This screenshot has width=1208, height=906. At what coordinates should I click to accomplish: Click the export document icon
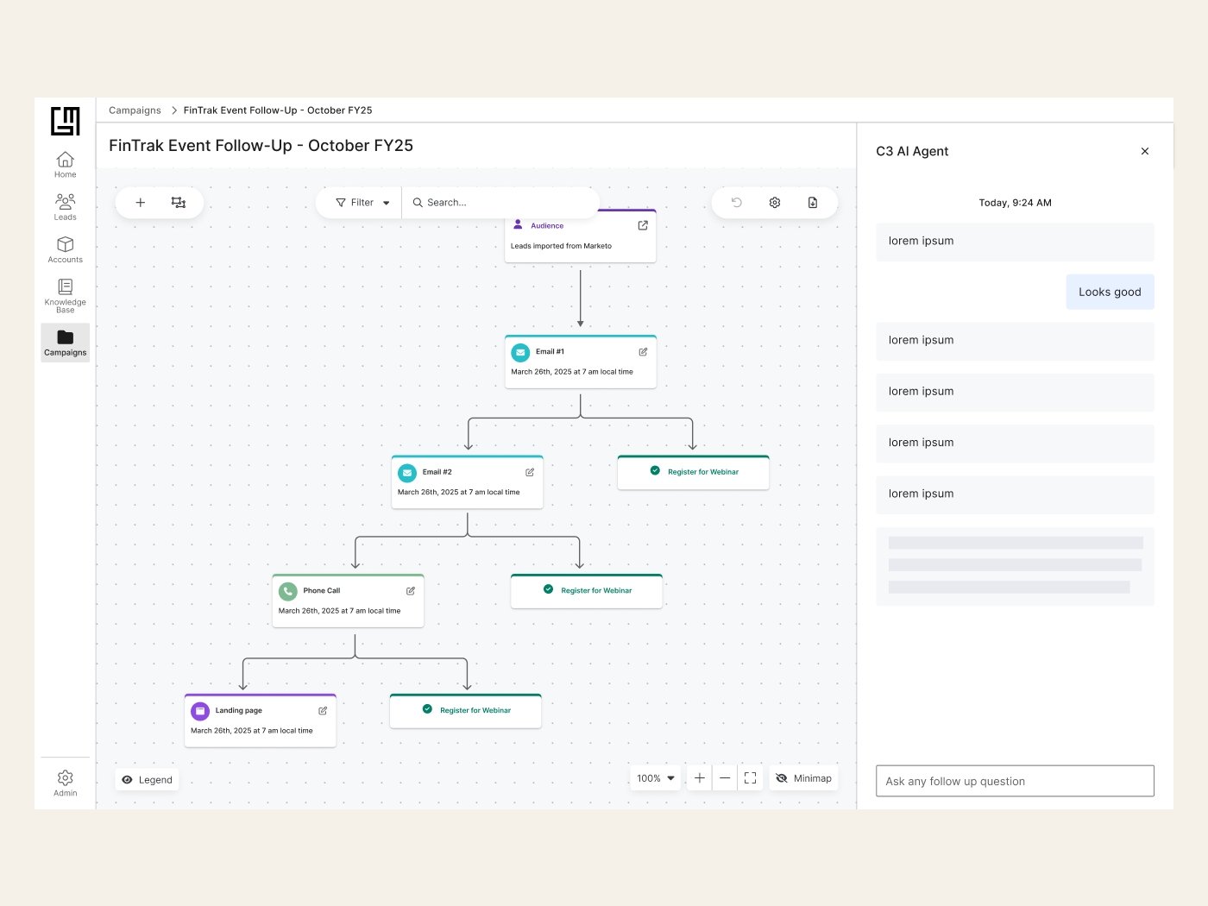(813, 203)
